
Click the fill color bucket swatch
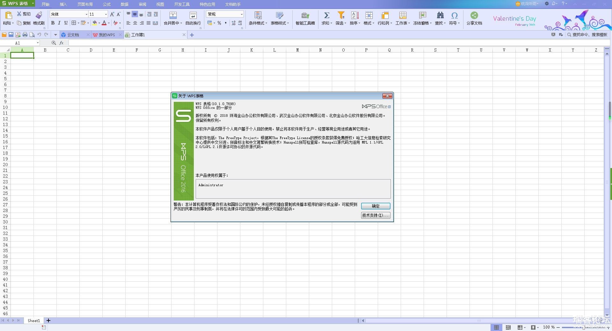click(x=94, y=23)
